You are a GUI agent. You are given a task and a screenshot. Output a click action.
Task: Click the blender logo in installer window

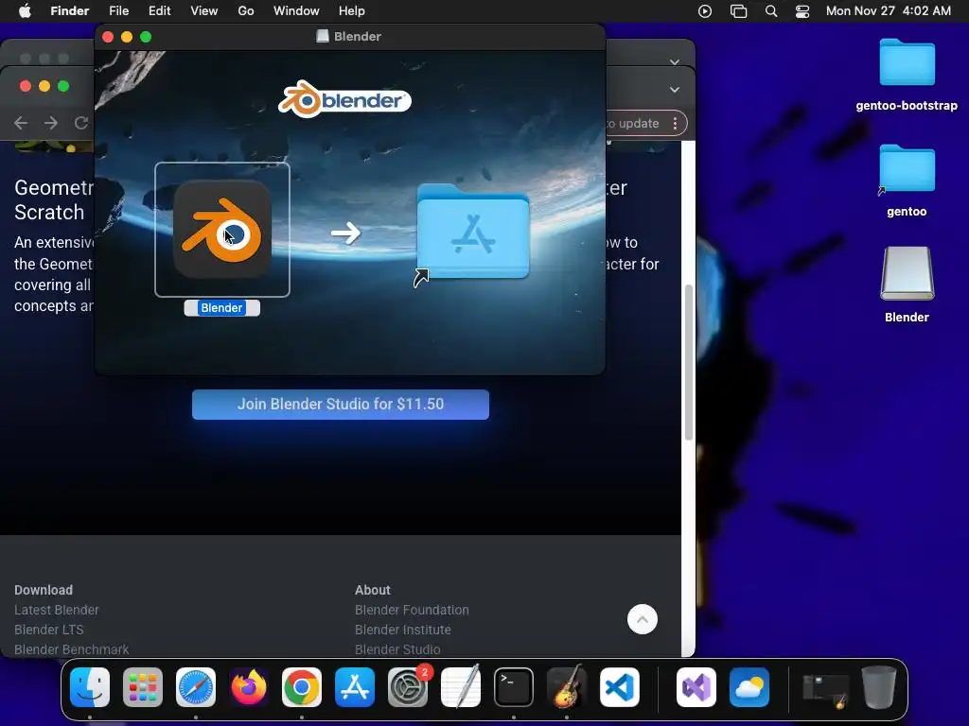(344, 98)
